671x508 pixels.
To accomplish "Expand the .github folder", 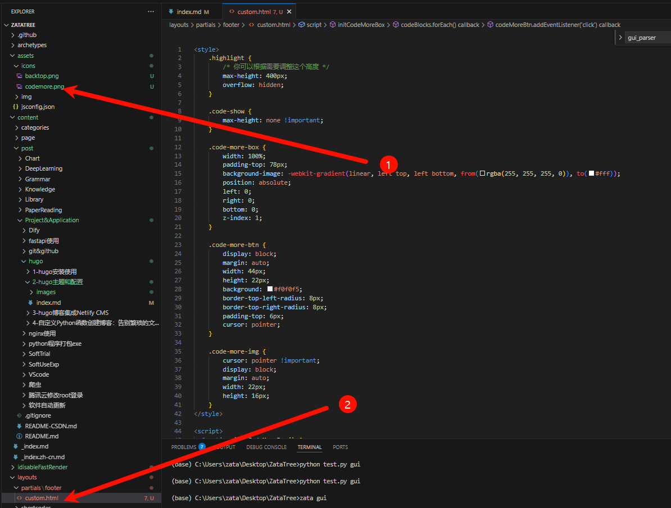I will 13,35.
